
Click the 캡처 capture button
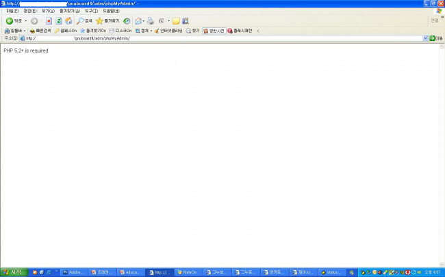click(x=142, y=31)
